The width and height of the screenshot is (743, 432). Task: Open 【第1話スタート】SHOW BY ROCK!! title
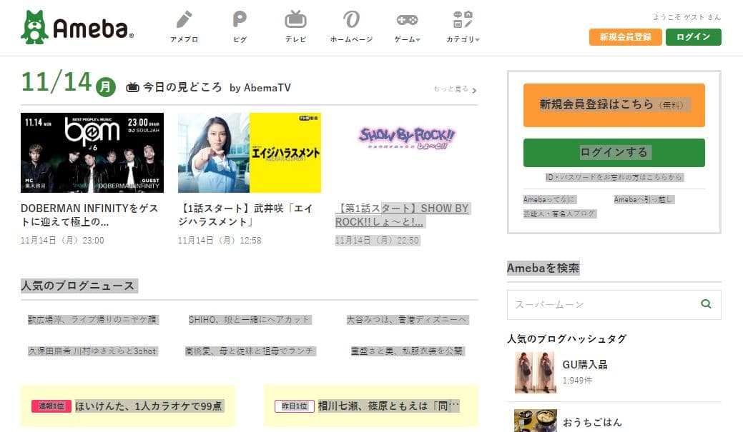403,215
